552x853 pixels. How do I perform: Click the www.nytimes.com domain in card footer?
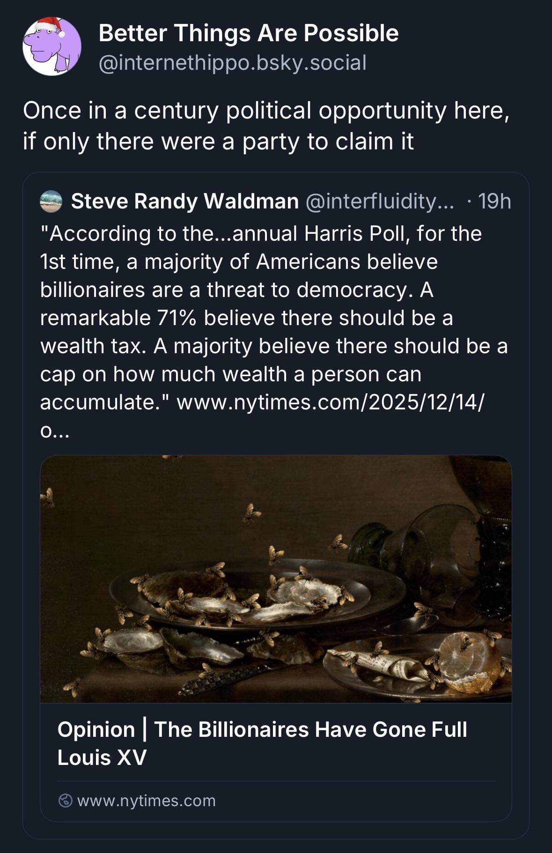[146, 801]
